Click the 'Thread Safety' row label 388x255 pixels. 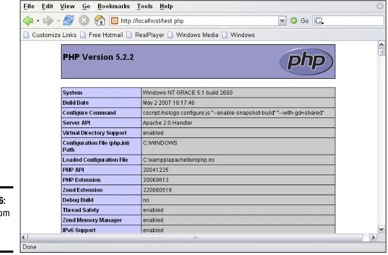[81, 210]
